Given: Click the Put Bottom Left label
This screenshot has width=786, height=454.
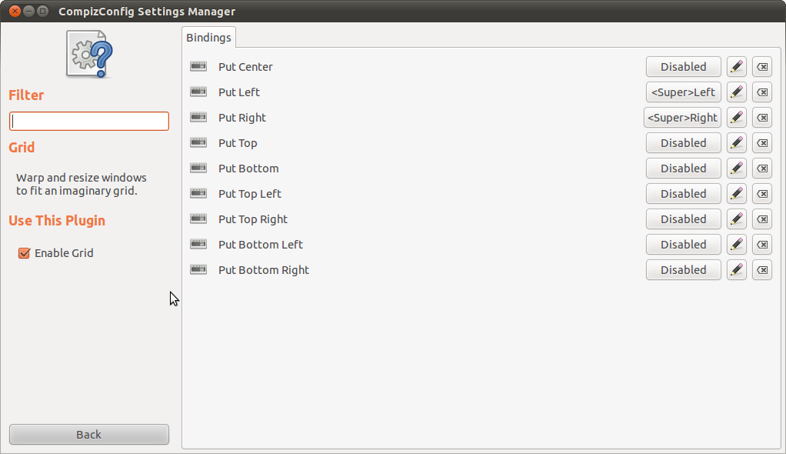Looking at the screenshot, I should (261, 245).
